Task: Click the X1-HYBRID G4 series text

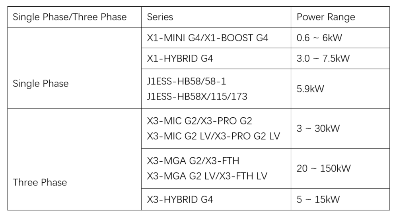Action: (x=180, y=59)
